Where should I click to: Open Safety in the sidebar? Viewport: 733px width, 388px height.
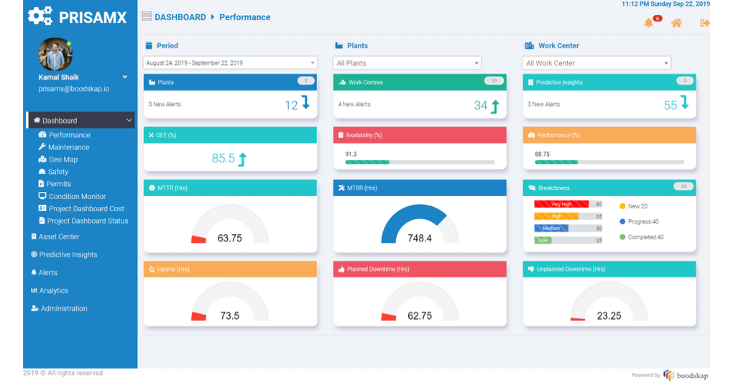[57, 172]
